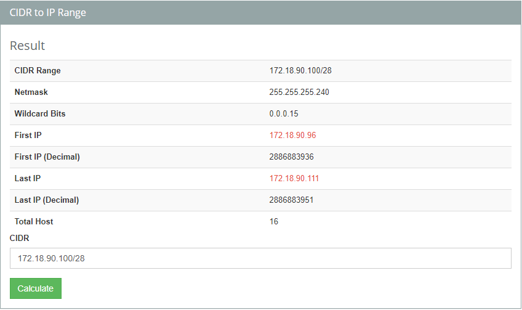This screenshot has height=310, width=522.
Task: Click the Last IP row label
Action: coord(28,178)
